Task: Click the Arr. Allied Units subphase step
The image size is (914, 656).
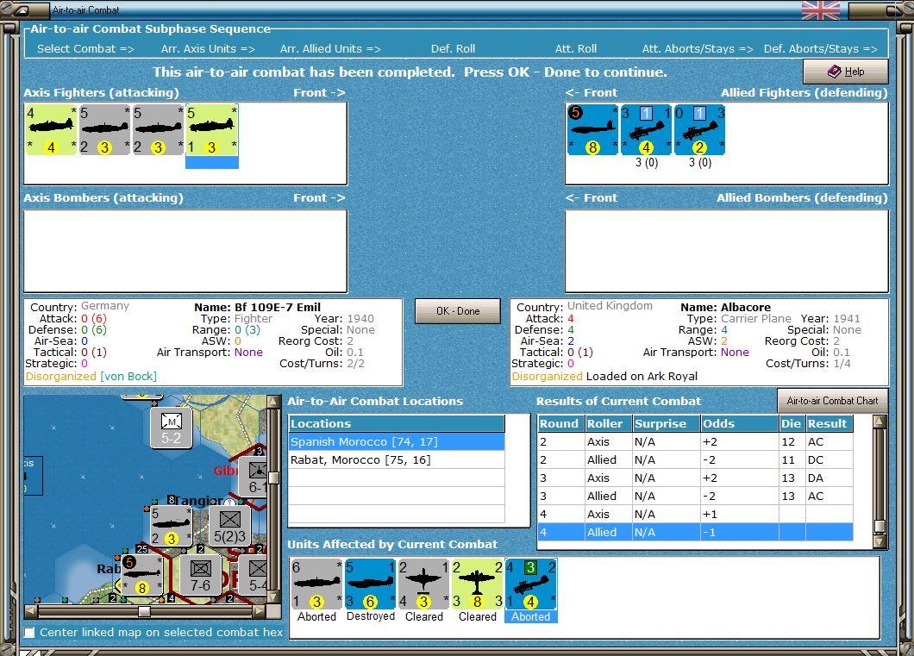Action: pos(330,49)
